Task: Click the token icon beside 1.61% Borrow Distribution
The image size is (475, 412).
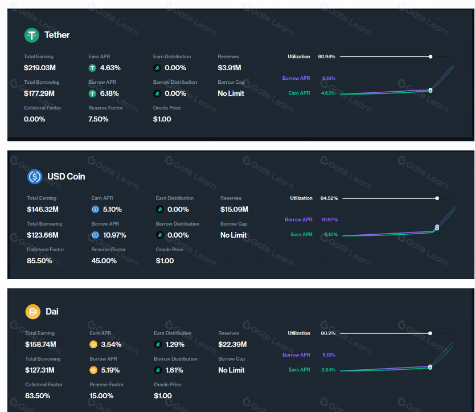Action: coord(158,370)
